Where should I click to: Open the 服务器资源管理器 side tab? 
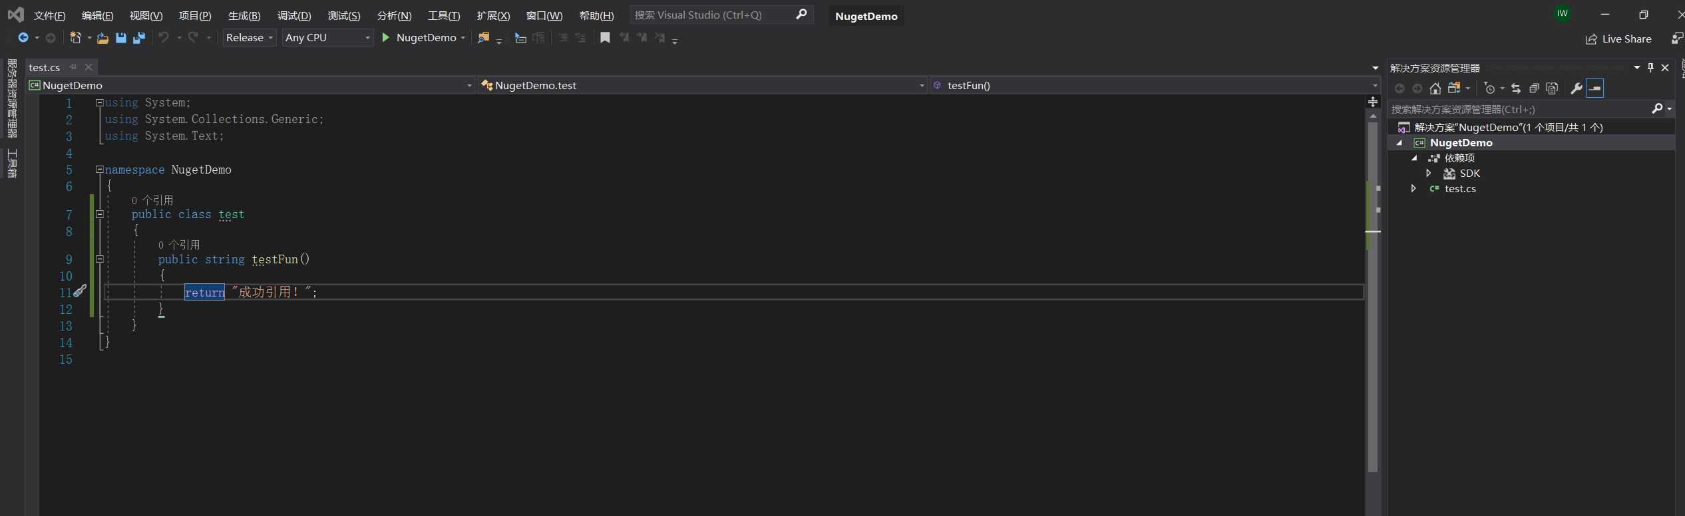click(x=12, y=98)
